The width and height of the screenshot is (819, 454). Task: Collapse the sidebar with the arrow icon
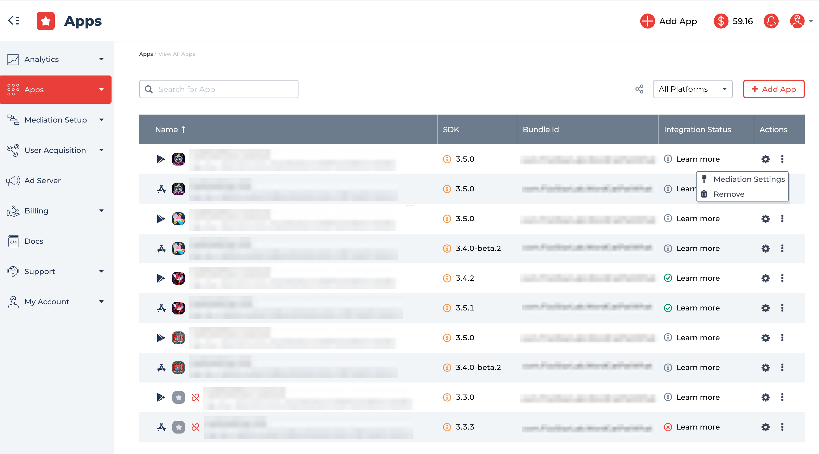click(14, 21)
